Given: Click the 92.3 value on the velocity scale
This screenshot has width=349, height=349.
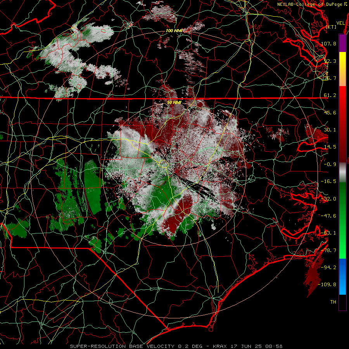Looking at the screenshot, I should click(x=330, y=61).
